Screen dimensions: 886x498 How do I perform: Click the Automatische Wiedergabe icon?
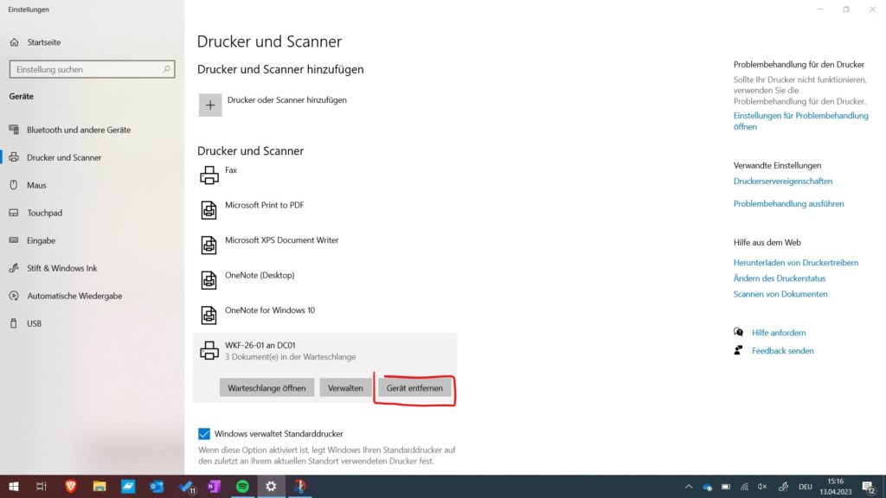pos(14,296)
